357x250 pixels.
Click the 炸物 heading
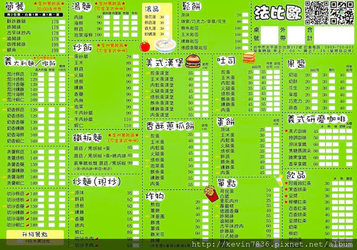(x=155, y=196)
